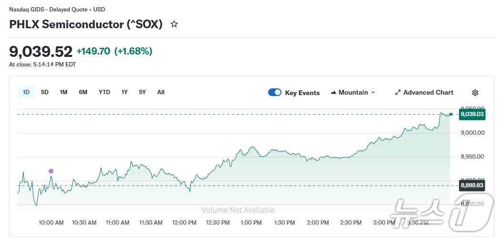Screen dimensions: 501x239
Task: Expand the Mountain chart type dropdown
Action: [x=373, y=93]
